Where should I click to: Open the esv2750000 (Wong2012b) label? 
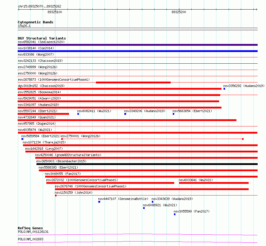[x=38, y=73]
